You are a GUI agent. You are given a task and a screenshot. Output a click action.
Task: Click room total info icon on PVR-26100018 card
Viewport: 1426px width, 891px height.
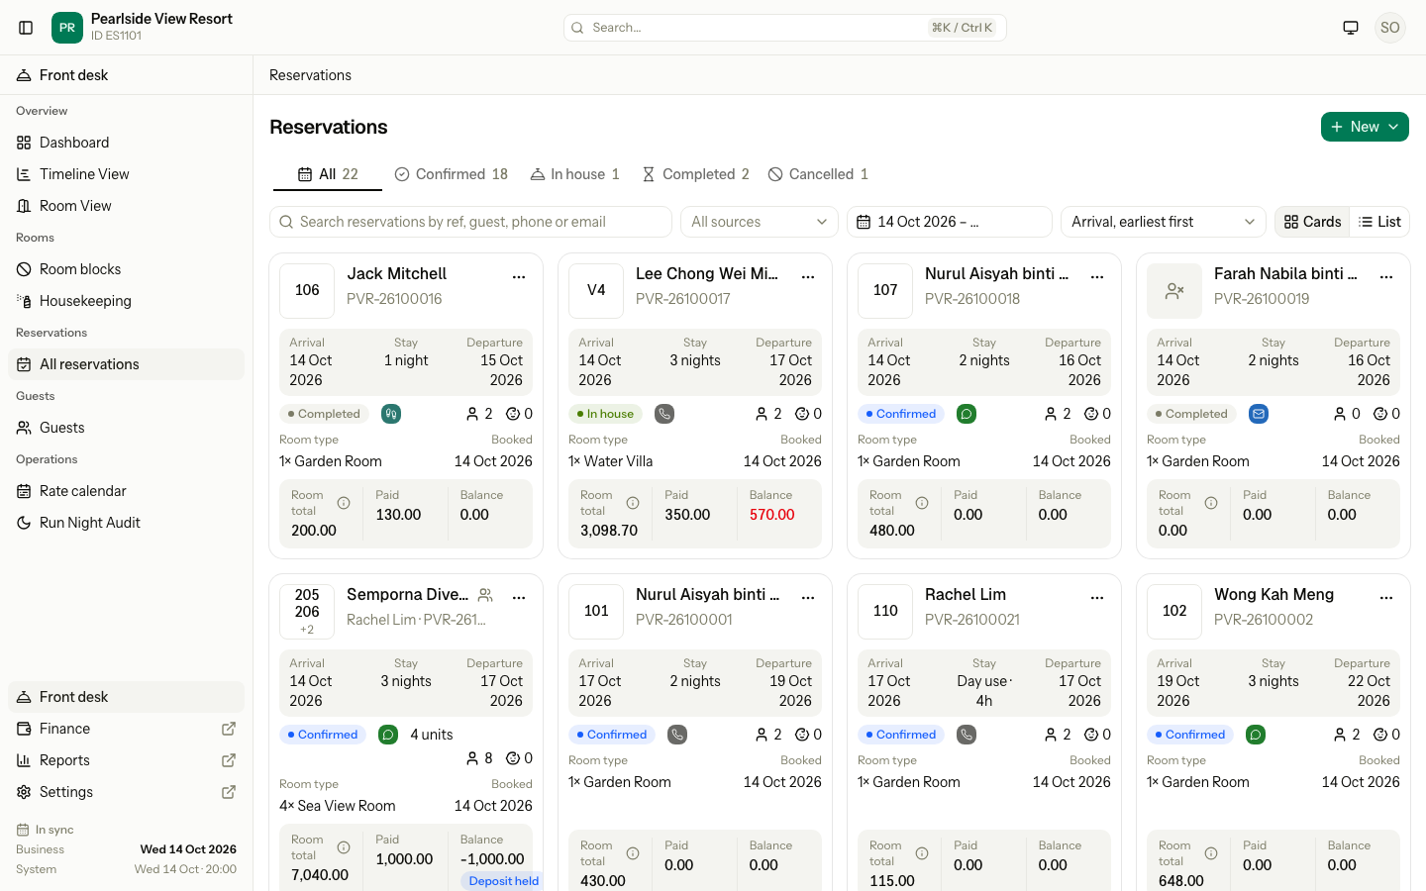(922, 503)
